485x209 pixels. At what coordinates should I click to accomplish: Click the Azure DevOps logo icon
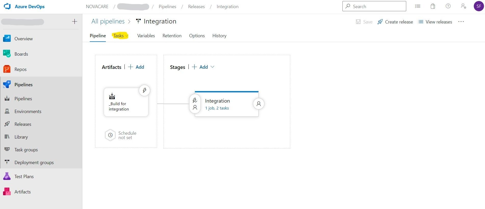tap(7, 6)
